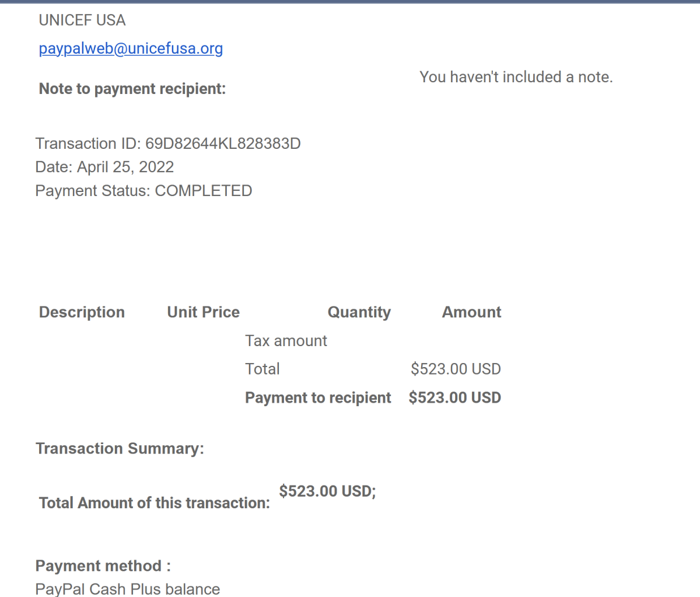Click the Payment Status COMPLETED text

click(143, 191)
